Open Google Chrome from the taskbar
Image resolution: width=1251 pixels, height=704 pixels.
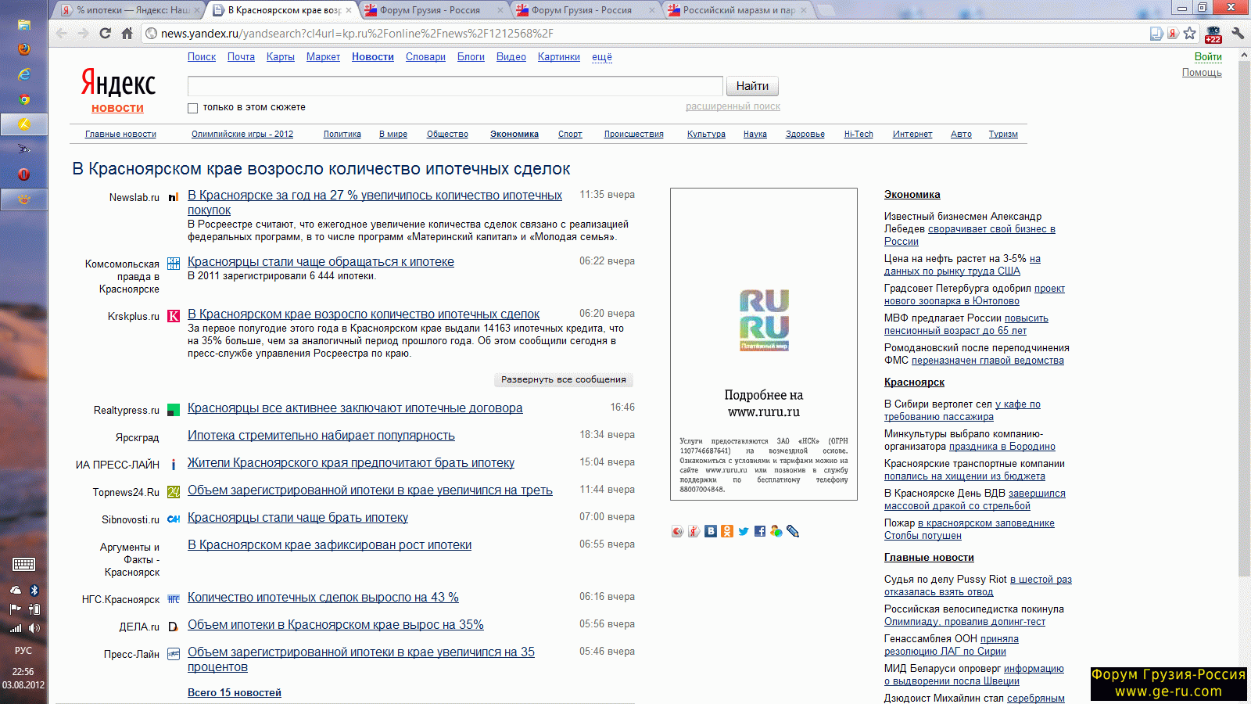coord(24,99)
